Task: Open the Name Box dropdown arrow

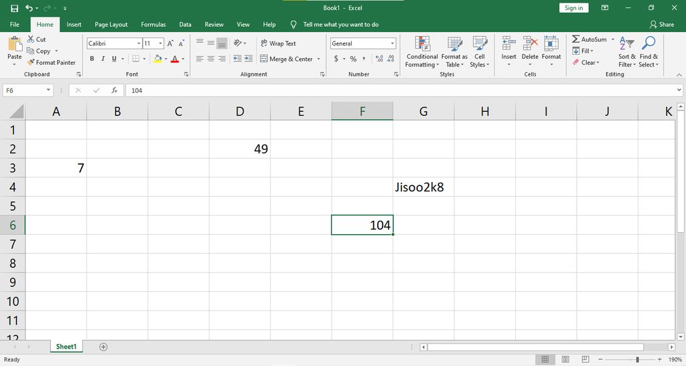Action: pos(48,90)
